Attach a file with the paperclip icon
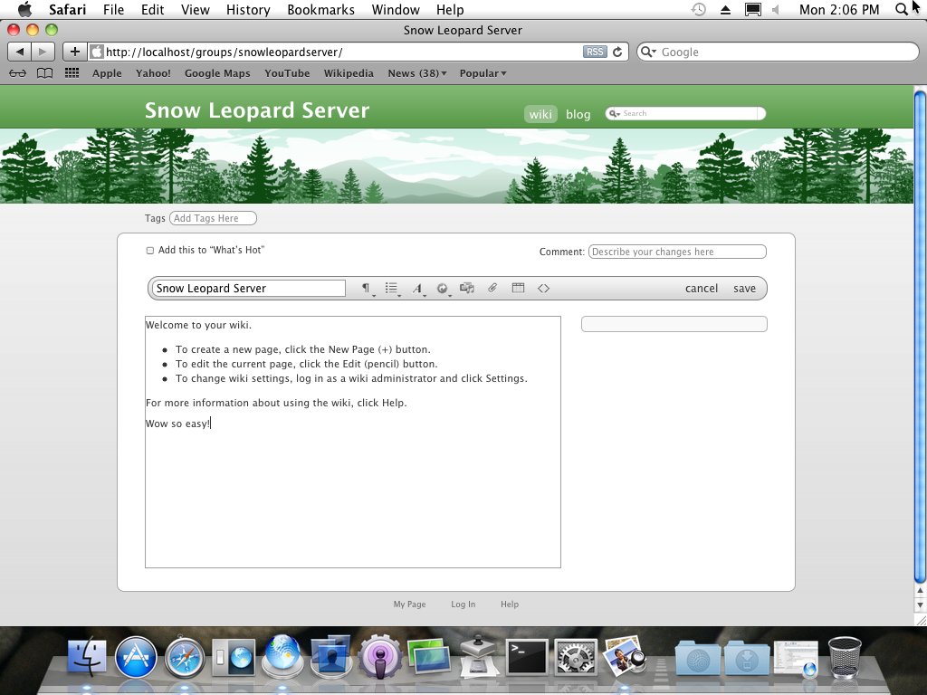 492,288
